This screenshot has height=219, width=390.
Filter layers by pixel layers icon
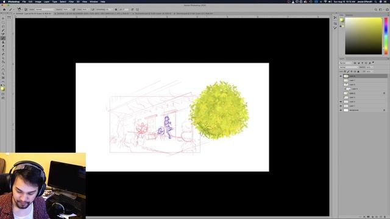pyautogui.click(x=355, y=63)
